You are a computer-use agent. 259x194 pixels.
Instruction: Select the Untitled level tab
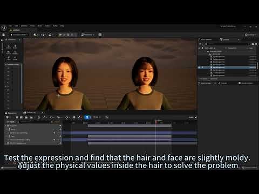(x=16, y=30)
